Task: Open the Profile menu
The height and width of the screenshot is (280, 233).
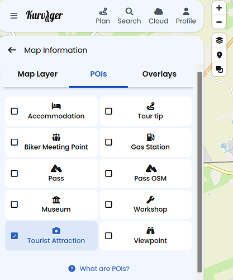Action: point(186,16)
